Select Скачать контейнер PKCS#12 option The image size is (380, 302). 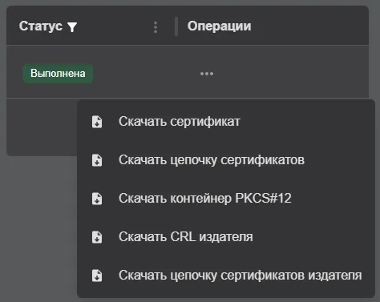click(226, 199)
